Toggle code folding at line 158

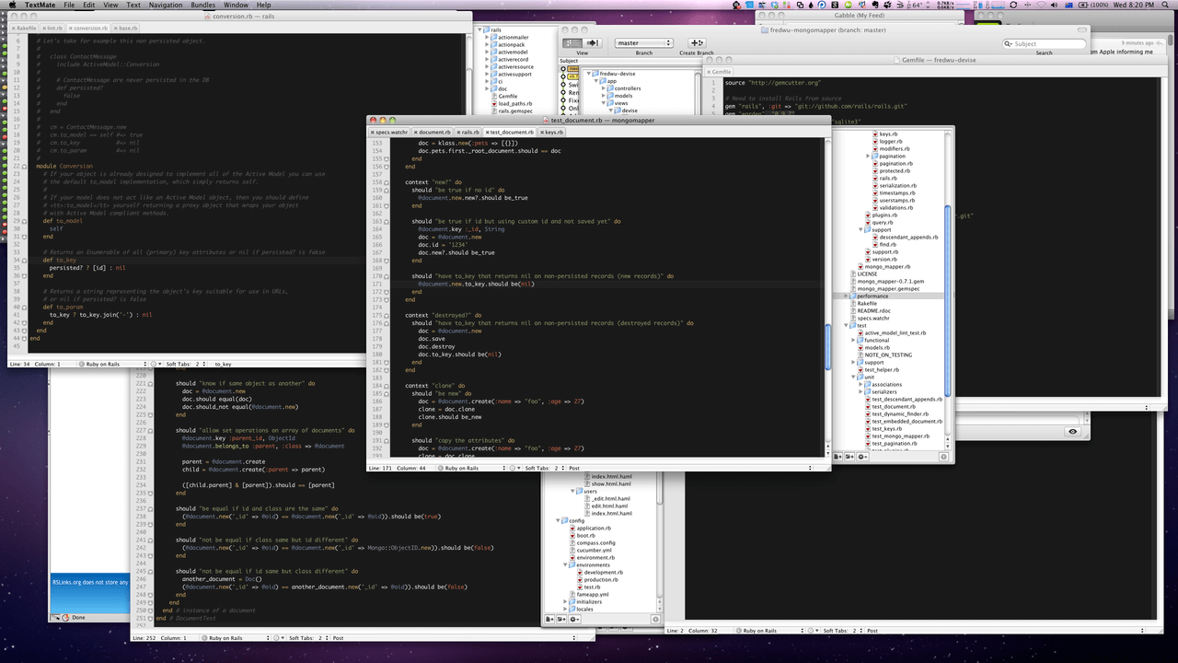coord(387,182)
